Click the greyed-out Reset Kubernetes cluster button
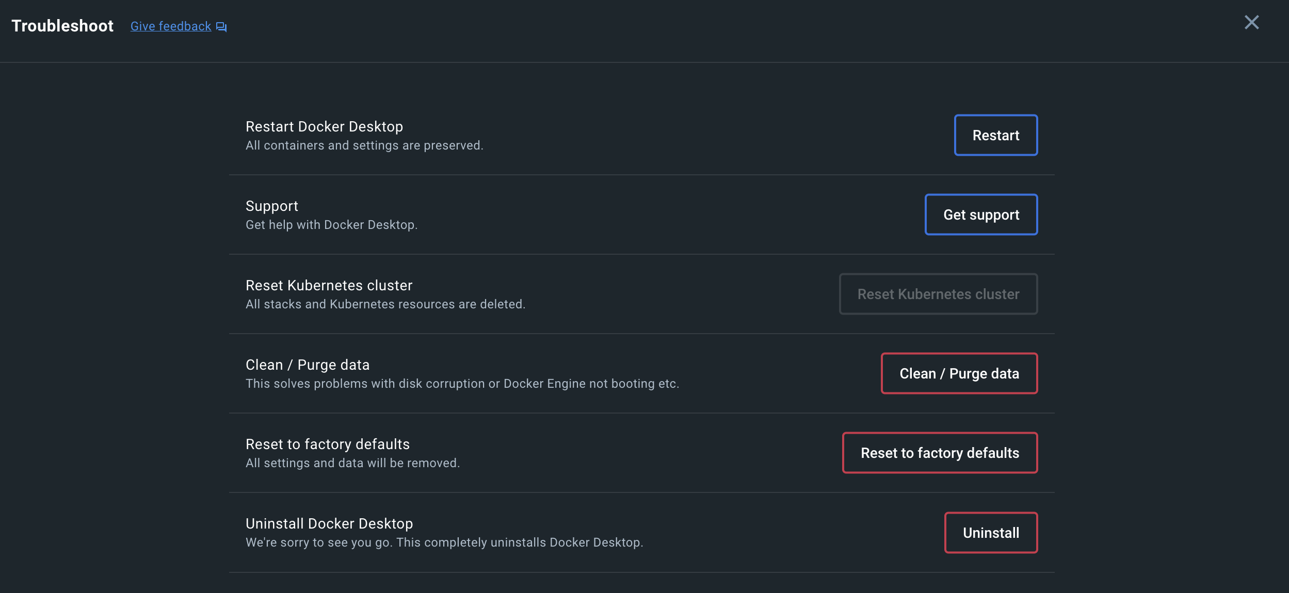 pyautogui.click(x=938, y=294)
